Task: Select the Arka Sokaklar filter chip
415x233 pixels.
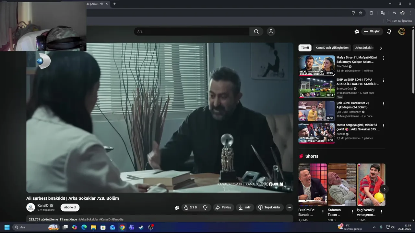Action: point(364,48)
